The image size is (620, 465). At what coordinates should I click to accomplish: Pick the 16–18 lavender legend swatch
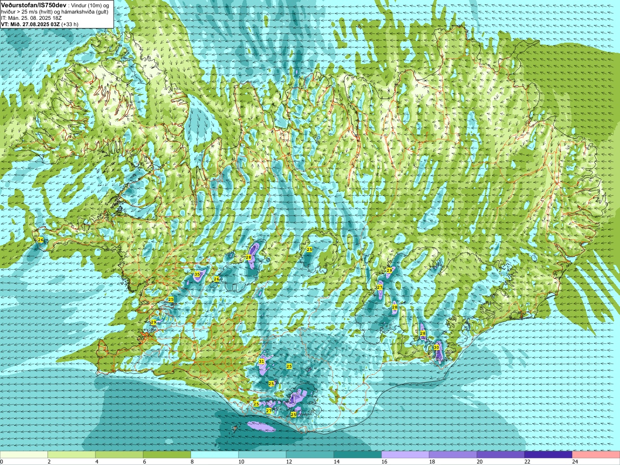point(405,455)
